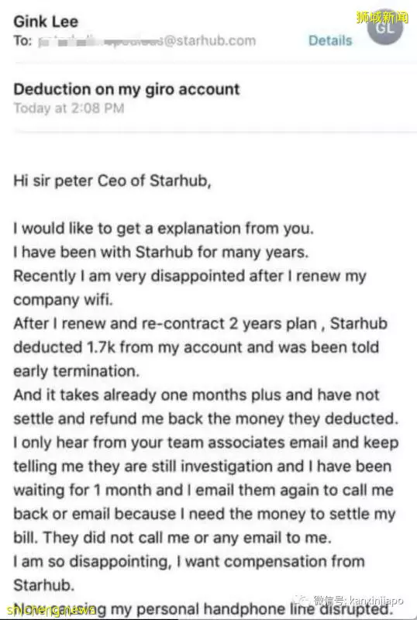Image resolution: width=417 pixels, height=620 pixels.
Task: Tap the line 'waiting for 1 month and I email'
Action: point(203,490)
